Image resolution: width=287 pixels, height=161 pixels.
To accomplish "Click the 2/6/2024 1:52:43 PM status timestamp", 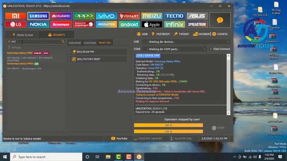I will [x=214, y=139].
